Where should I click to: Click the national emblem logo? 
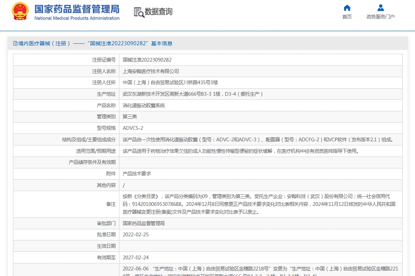click(x=20, y=11)
